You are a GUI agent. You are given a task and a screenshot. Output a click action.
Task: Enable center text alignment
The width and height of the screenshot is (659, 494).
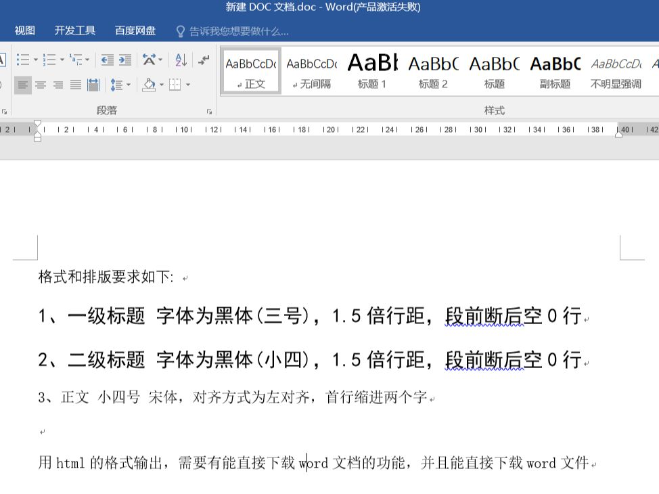[x=40, y=85]
